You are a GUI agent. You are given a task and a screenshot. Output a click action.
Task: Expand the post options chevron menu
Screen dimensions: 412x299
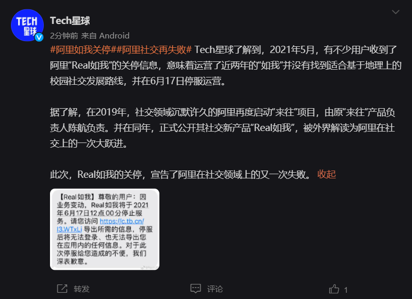pos(395,12)
